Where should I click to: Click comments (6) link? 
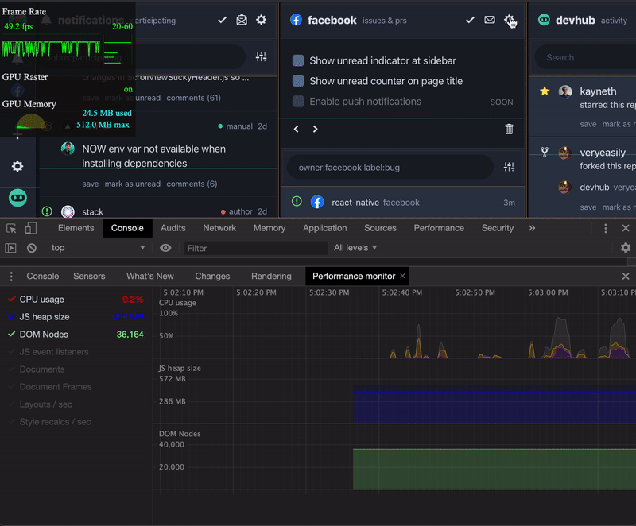click(x=192, y=184)
